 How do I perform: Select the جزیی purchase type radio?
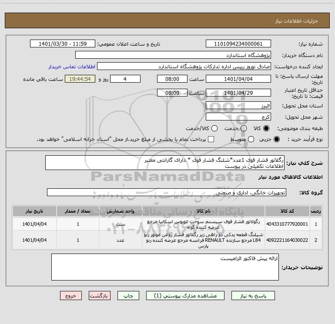point(276,139)
